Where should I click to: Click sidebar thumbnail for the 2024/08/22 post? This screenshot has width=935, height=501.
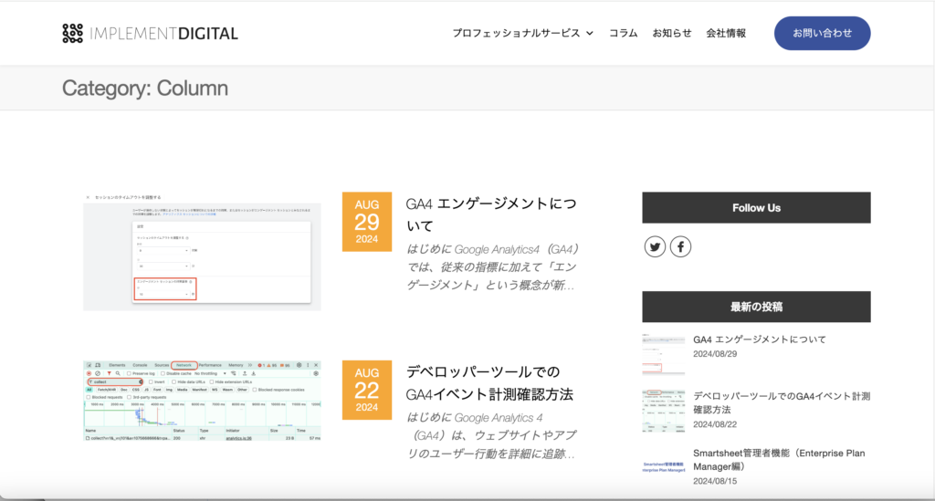tap(664, 411)
